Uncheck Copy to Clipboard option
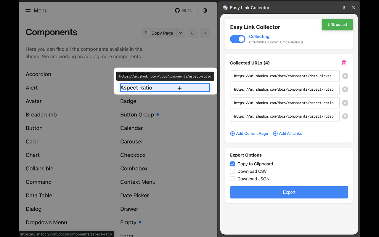The image size is (379, 237). pos(233,164)
